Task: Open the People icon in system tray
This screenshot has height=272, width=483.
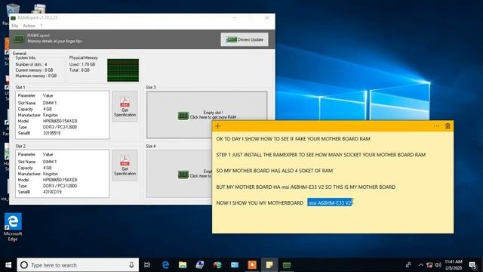Action: click(408, 265)
